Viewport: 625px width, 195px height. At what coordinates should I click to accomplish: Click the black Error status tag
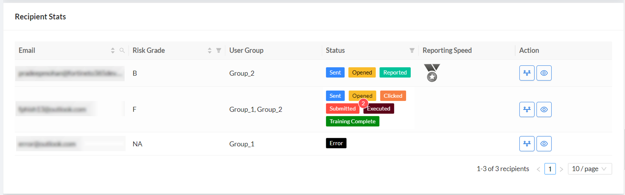coord(336,143)
